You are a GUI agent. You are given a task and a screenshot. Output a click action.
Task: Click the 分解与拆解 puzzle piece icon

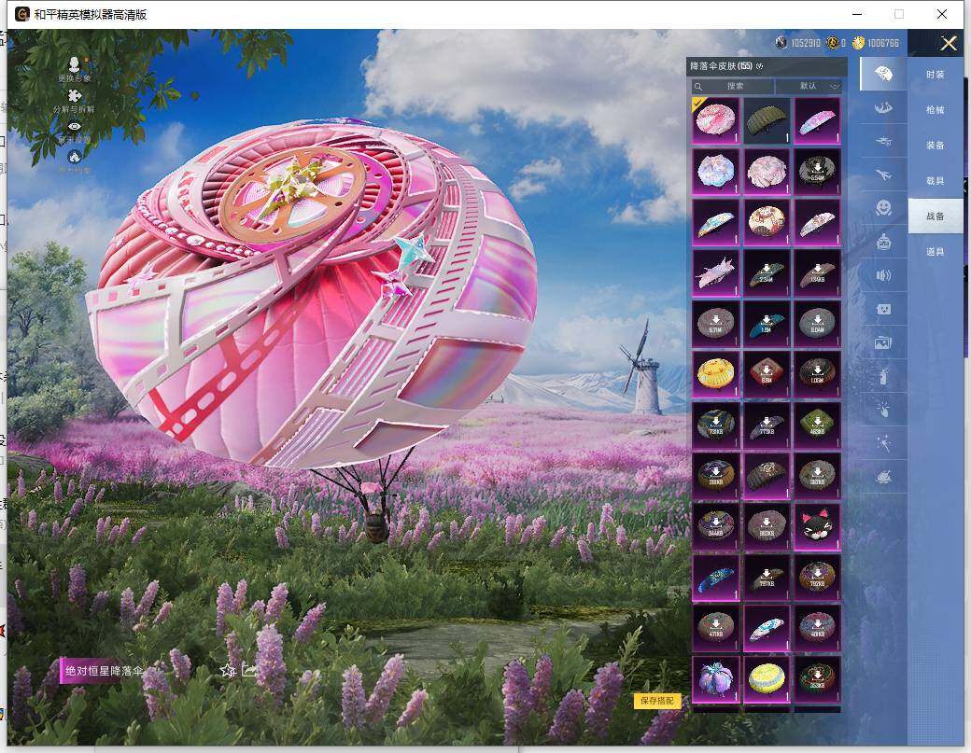[75, 96]
